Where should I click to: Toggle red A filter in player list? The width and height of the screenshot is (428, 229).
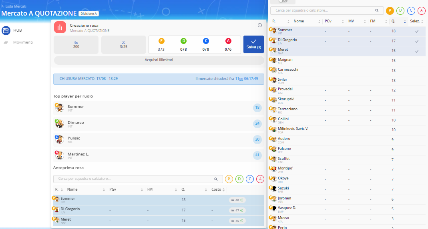(422, 11)
